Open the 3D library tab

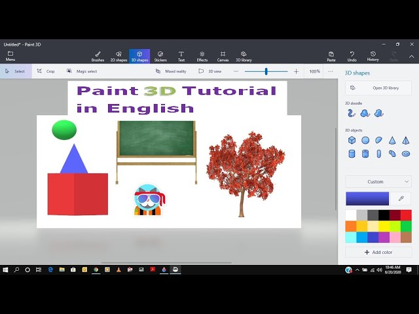pos(244,56)
